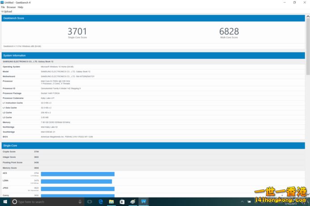Click the 'Southbridge' row label
The width and height of the screenshot is (310, 206).
coord(8,132)
